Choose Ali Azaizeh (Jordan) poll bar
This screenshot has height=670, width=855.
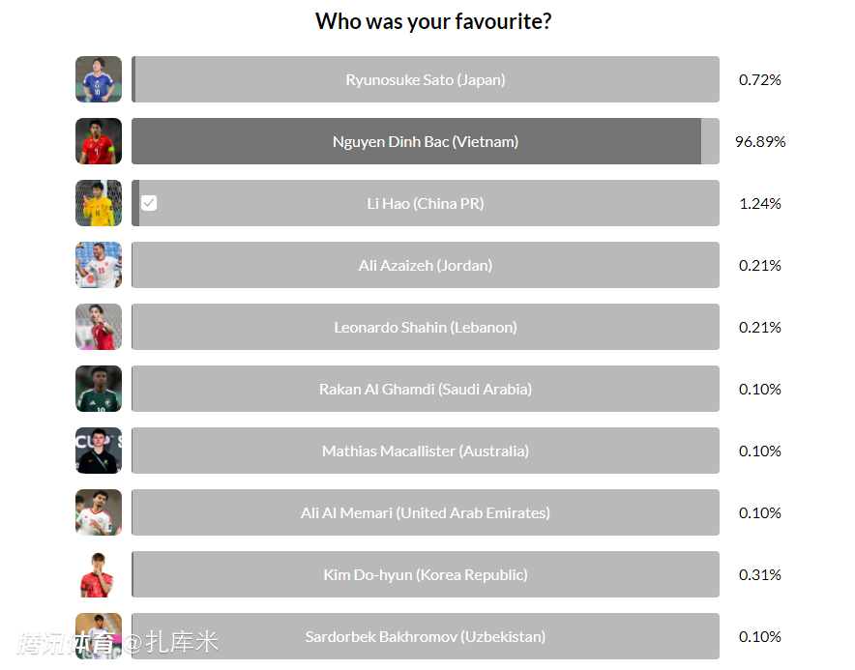(426, 265)
